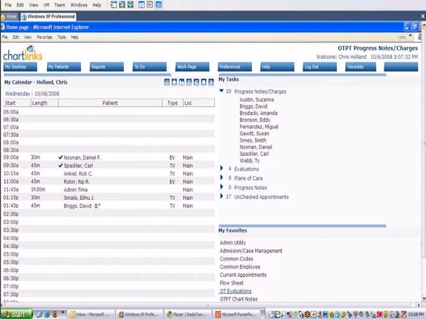
Task: Open the Admin Utility favorite
Action: [x=233, y=243]
